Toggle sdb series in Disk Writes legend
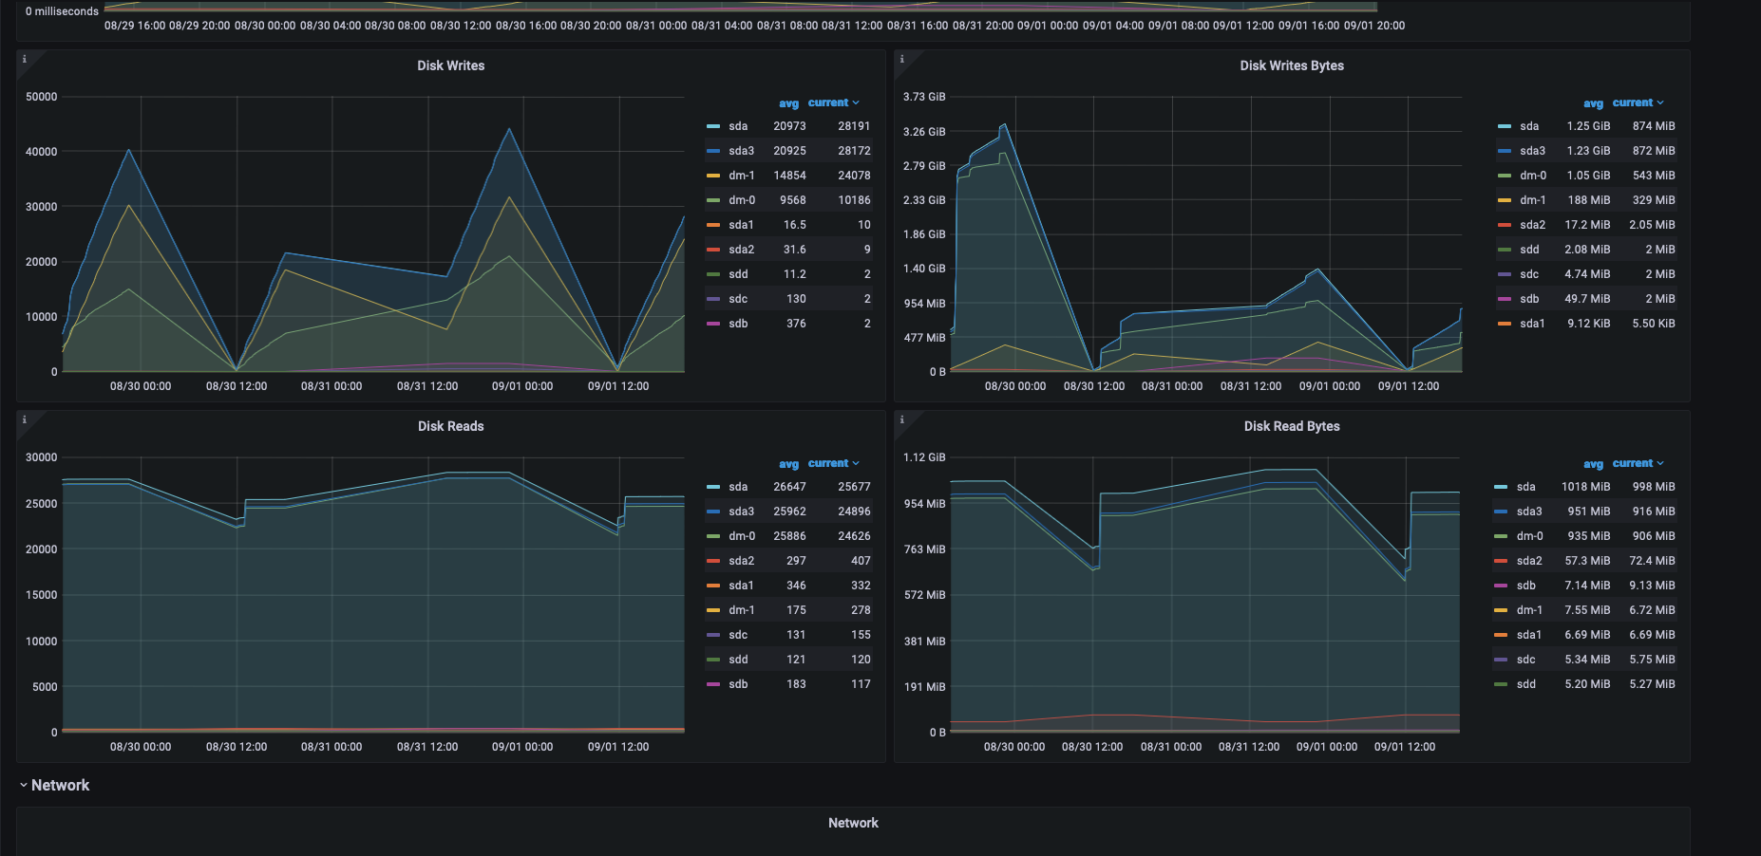This screenshot has width=1761, height=856. point(738,324)
